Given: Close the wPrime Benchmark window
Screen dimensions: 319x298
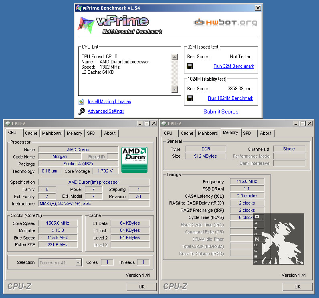Looking at the screenshot, I should point(258,8).
